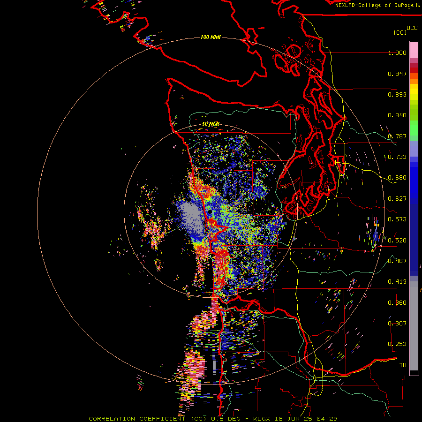Click the 0.307 legend value
The width and height of the screenshot is (422, 422).
coord(397,324)
